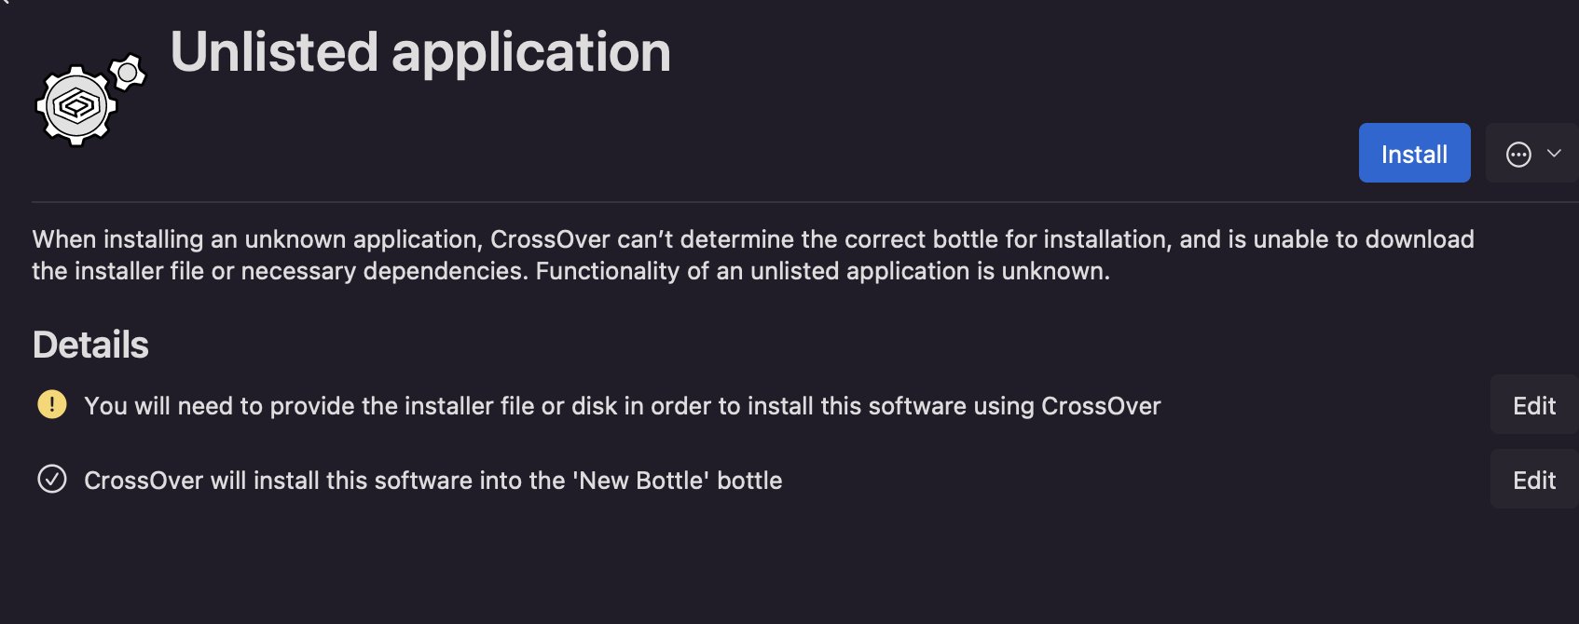
Task: Edit the 'New Bottle' destination row
Action: pyautogui.click(x=1533, y=480)
